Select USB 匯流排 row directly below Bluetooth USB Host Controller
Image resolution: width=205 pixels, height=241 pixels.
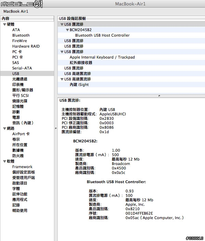click(x=131, y=41)
